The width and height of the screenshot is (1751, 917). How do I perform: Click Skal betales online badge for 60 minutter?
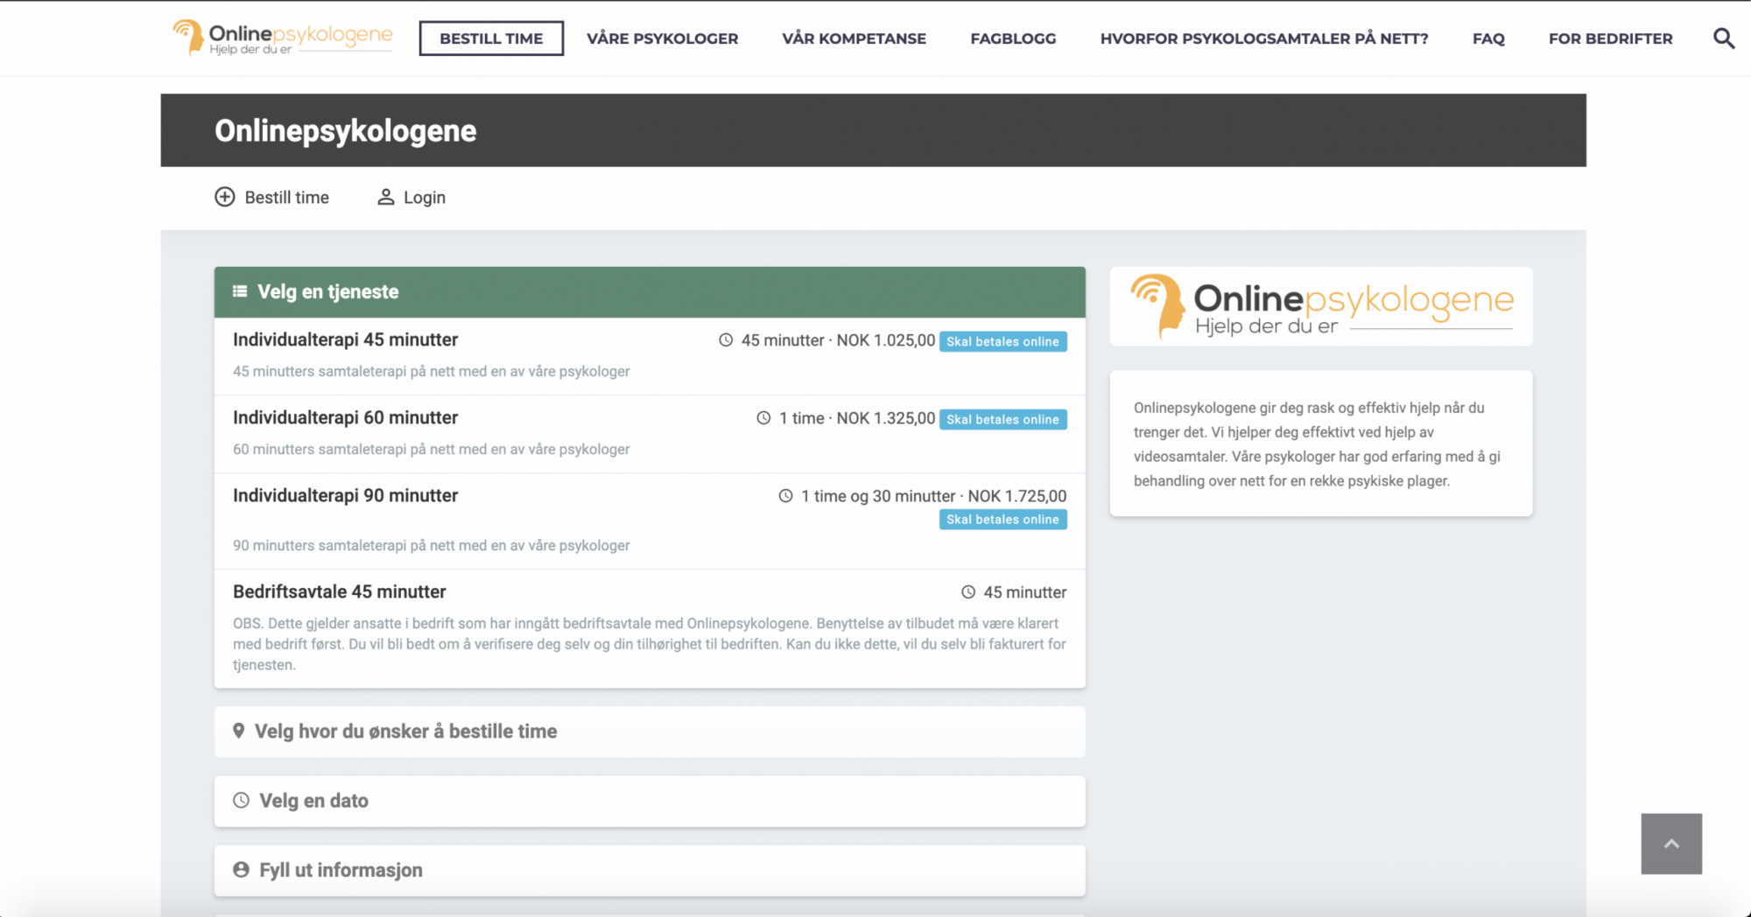pyautogui.click(x=1002, y=419)
